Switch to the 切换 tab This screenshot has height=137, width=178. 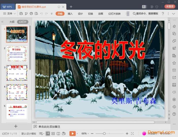tap(91, 14)
